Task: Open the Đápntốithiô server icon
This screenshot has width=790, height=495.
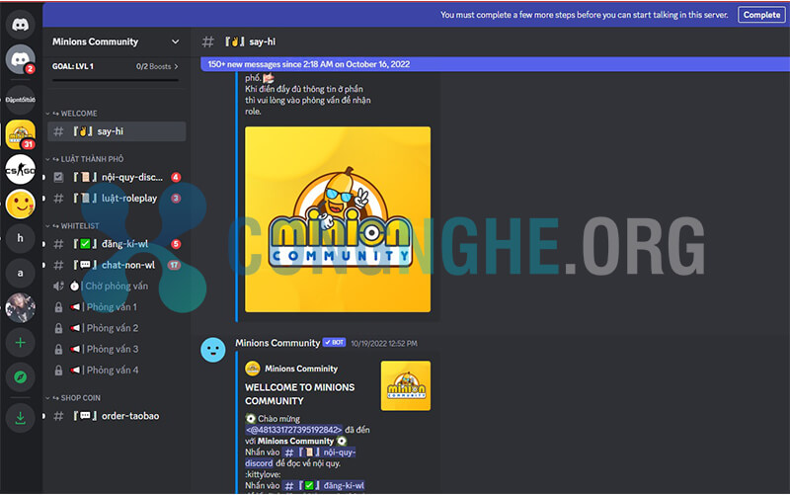Action: [x=20, y=100]
